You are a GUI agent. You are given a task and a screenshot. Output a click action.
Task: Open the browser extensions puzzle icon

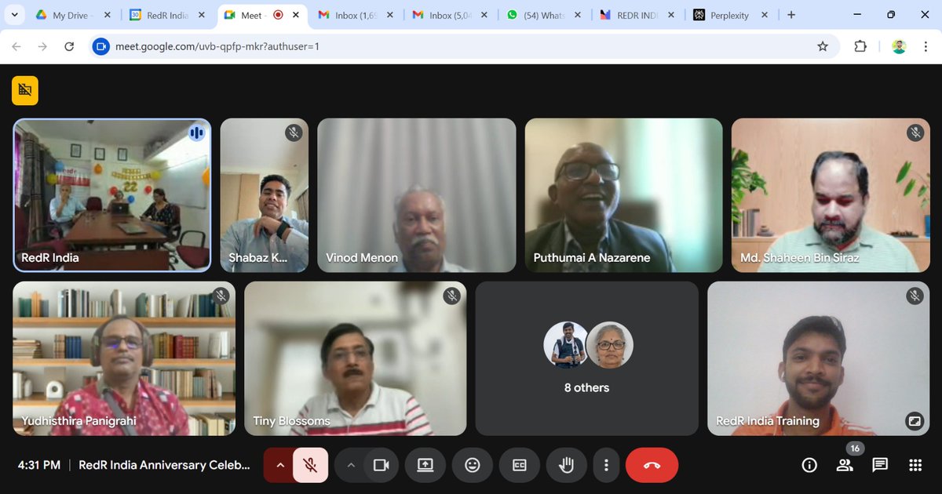(860, 46)
